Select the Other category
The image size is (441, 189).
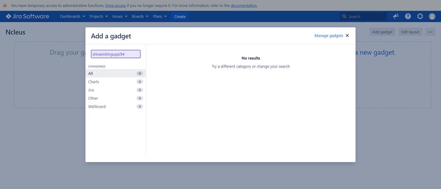pos(116,98)
